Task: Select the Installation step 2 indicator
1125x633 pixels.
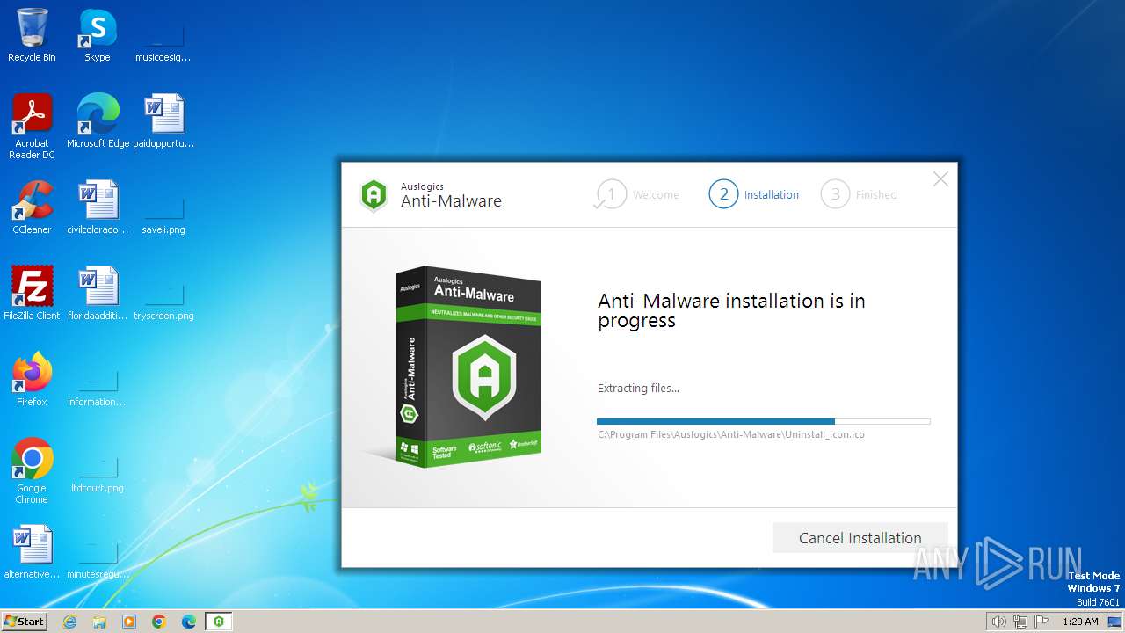Action: click(754, 194)
